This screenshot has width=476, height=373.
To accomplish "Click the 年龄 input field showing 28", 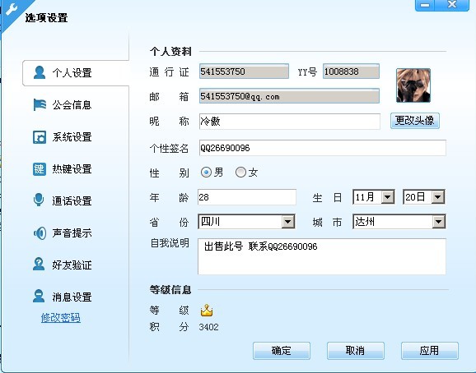I will [x=247, y=197].
